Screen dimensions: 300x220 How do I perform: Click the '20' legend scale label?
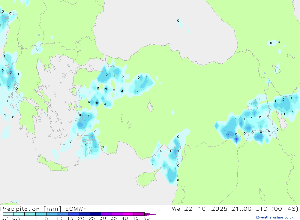pos(81,218)
